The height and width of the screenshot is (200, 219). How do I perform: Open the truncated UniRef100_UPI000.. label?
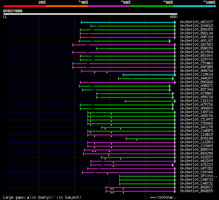tap(198, 176)
